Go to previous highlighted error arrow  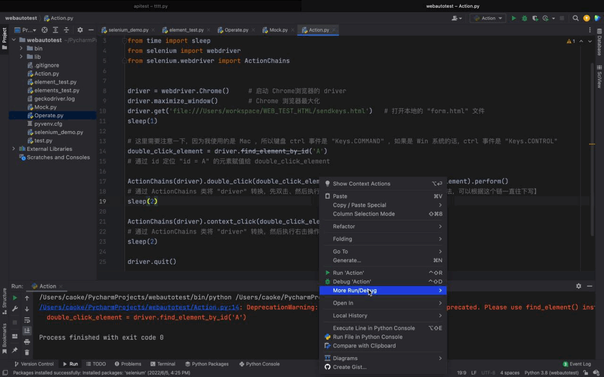coord(581,41)
